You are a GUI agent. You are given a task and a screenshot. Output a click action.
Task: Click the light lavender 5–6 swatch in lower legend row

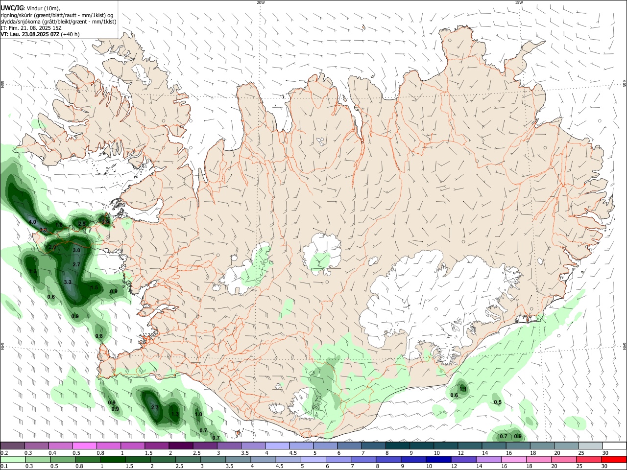pyautogui.click(x=313, y=460)
